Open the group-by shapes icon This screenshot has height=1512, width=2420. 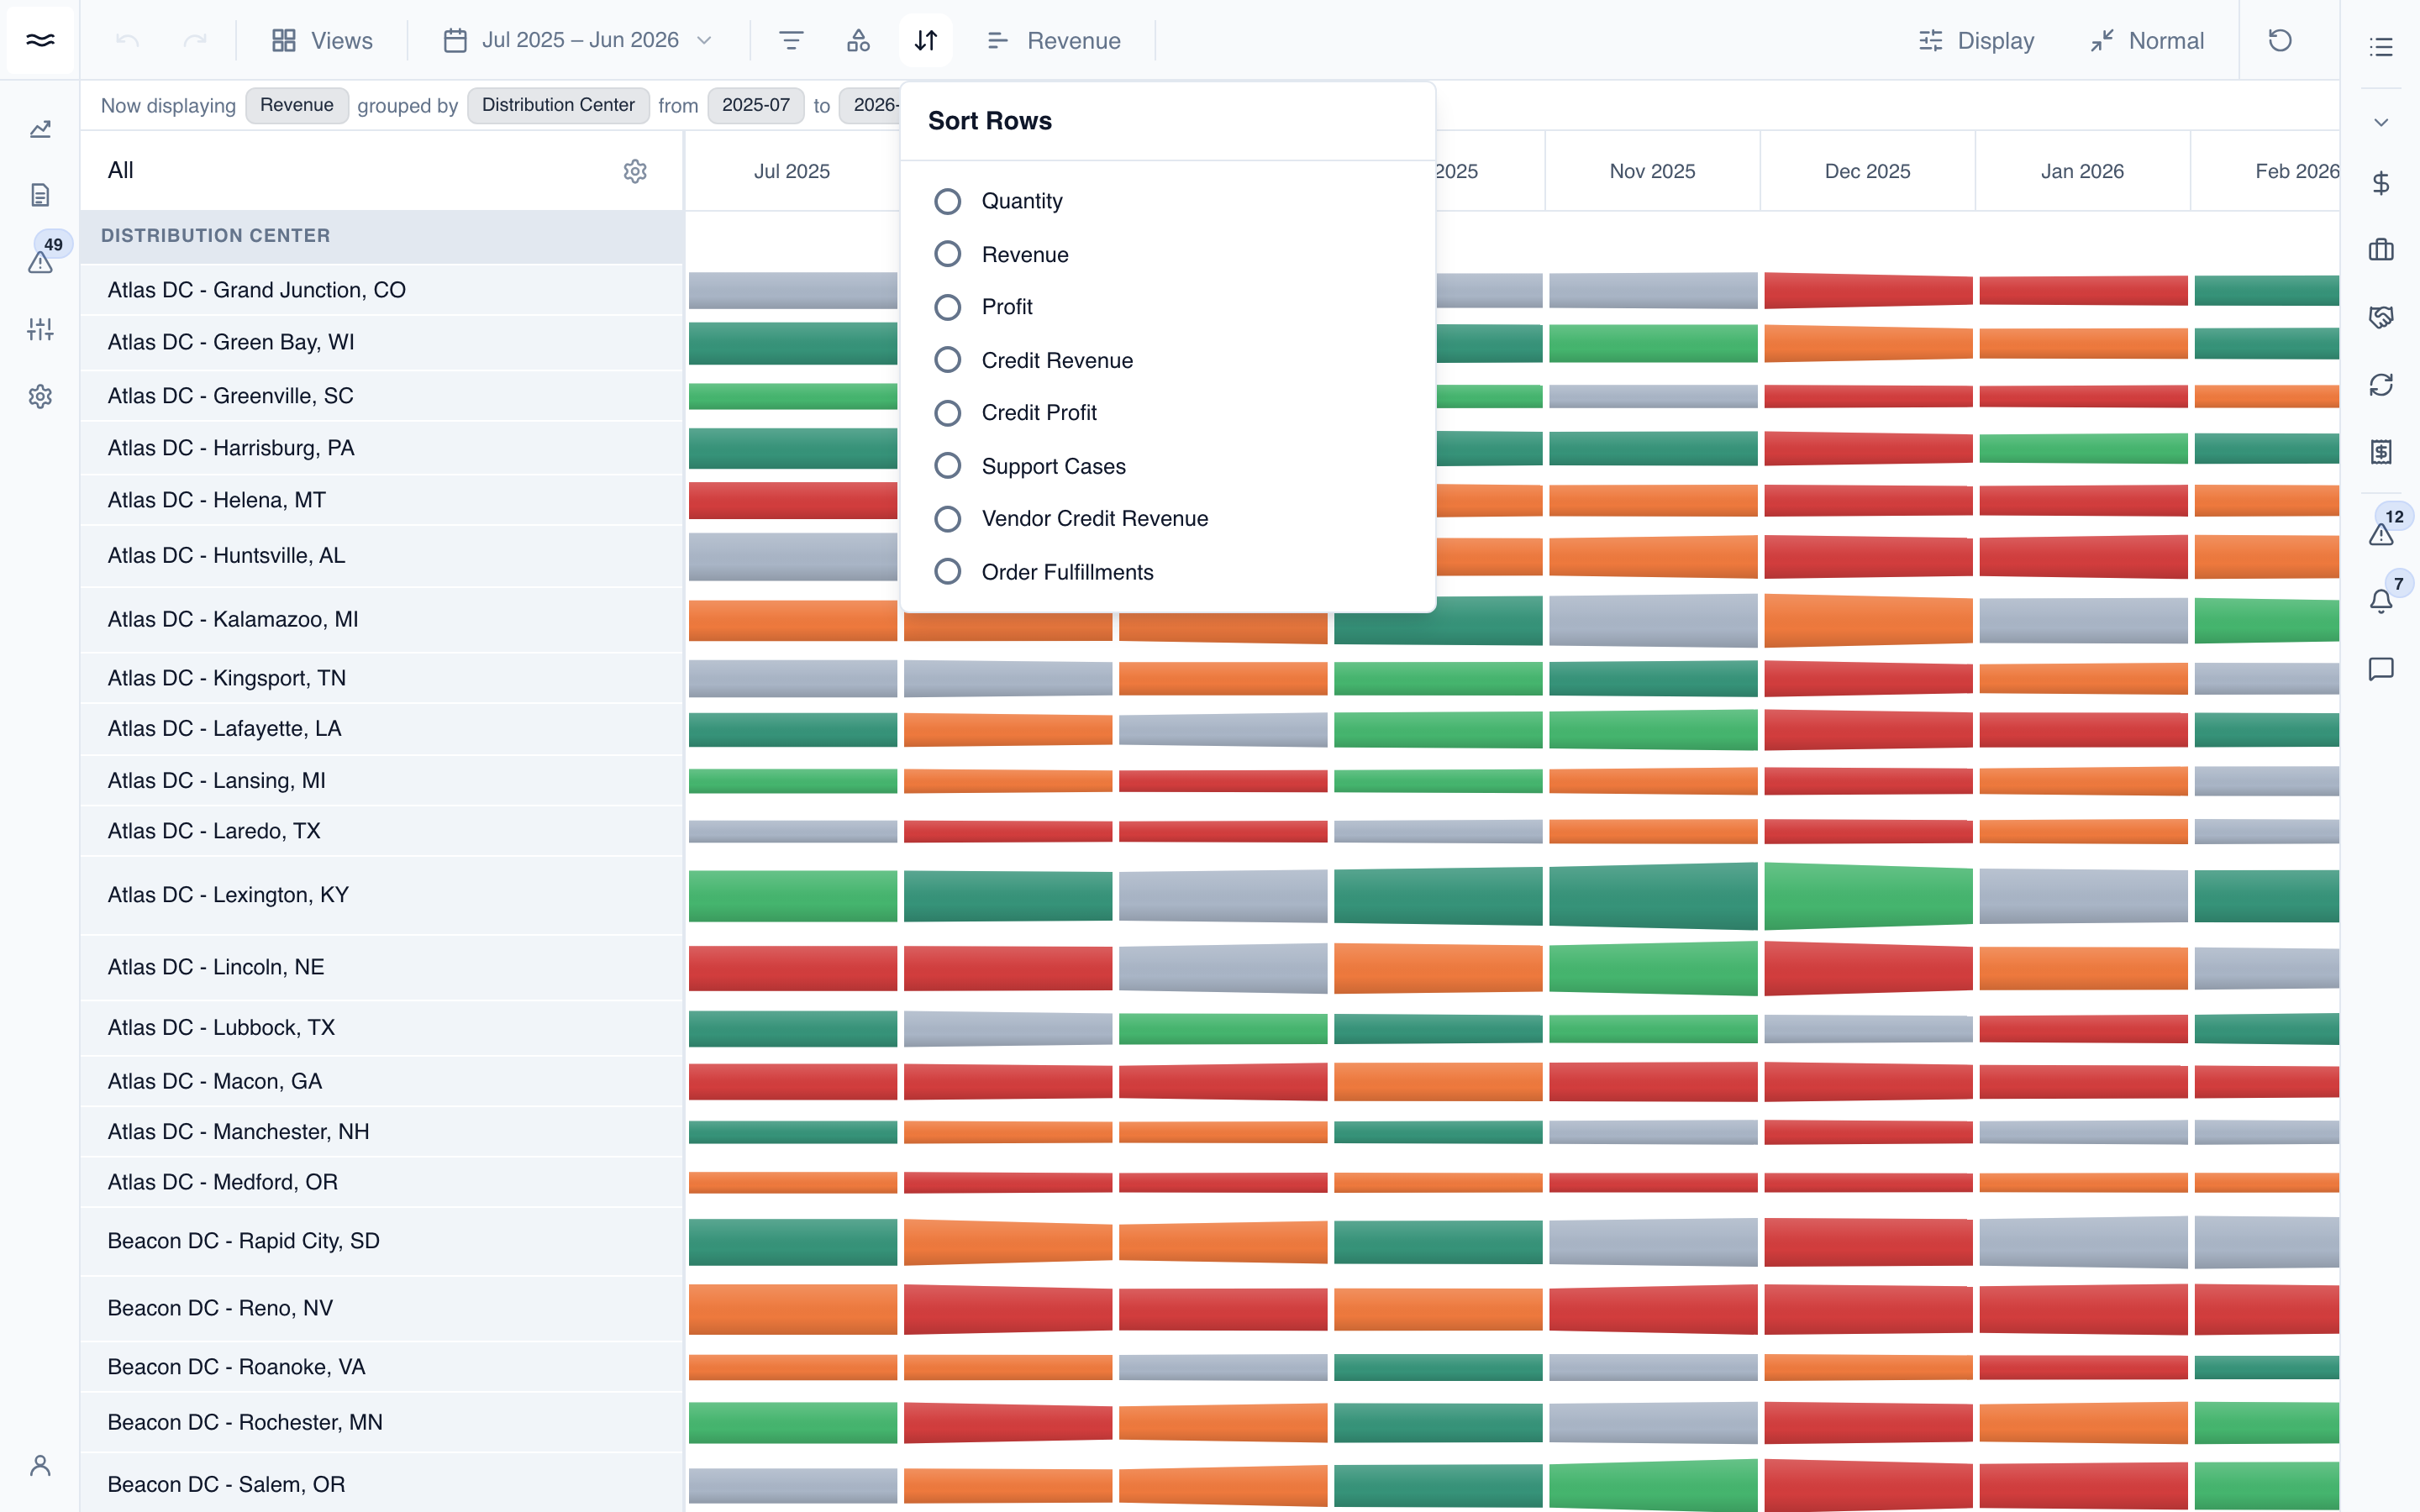858,40
